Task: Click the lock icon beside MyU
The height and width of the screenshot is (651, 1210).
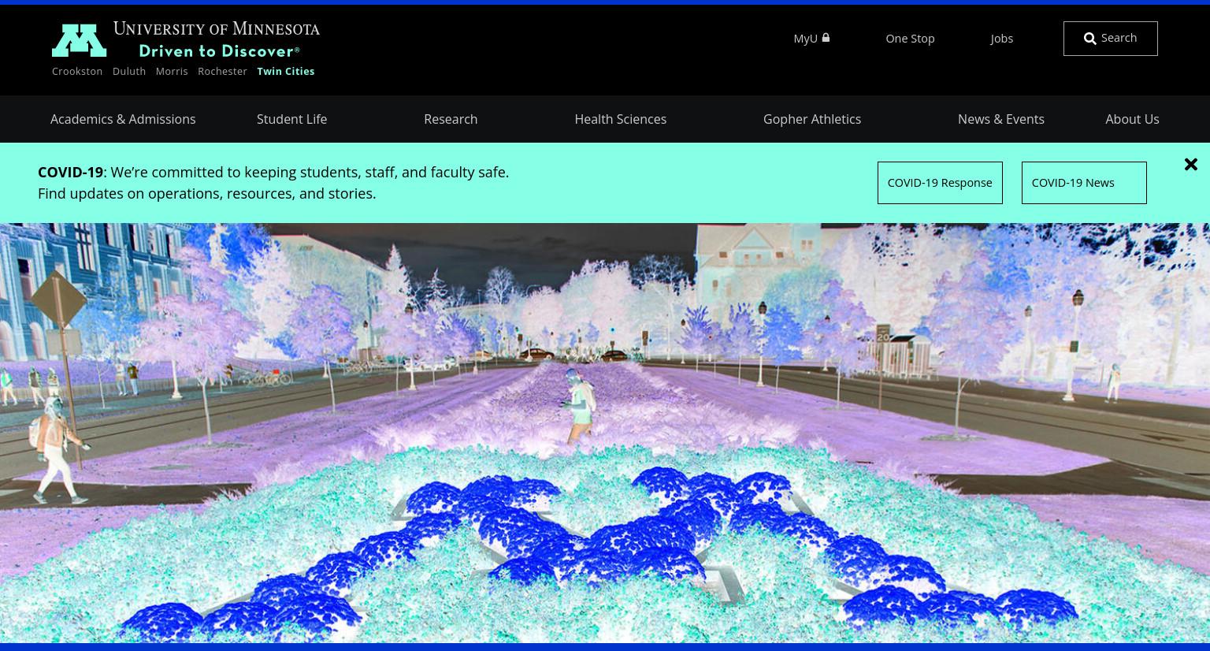Action: [x=826, y=37]
